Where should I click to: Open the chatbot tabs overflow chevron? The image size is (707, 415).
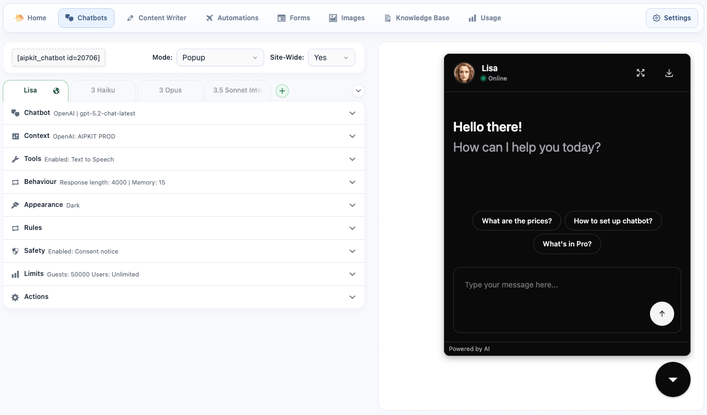pyautogui.click(x=358, y=91)
